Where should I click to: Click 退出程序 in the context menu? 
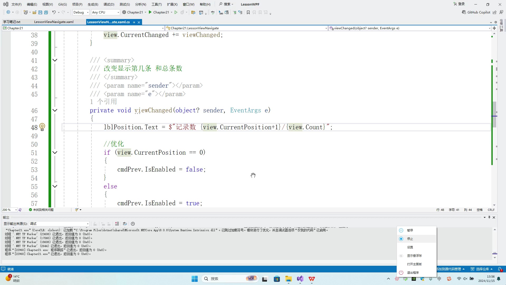pos(413,272)
